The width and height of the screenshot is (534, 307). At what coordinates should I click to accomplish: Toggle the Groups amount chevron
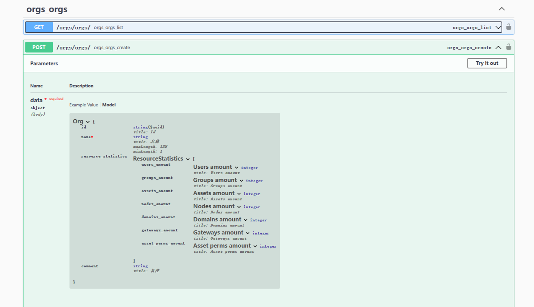click(241, 180)
